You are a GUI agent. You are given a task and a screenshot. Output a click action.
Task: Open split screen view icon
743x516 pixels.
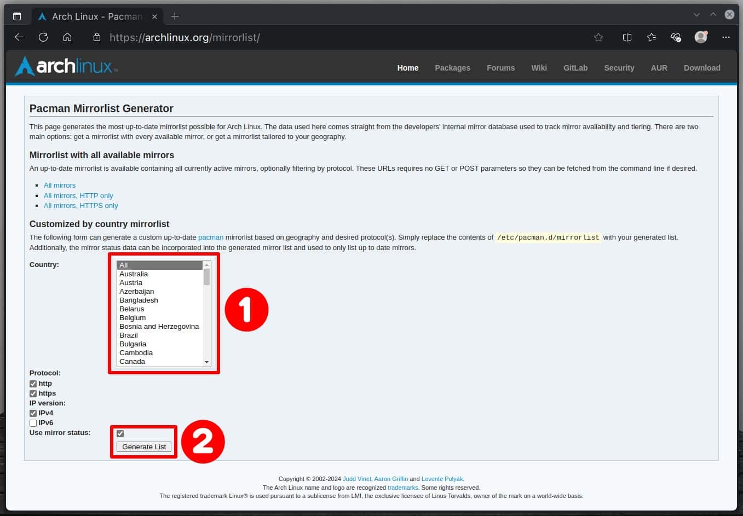click(627, 37)
